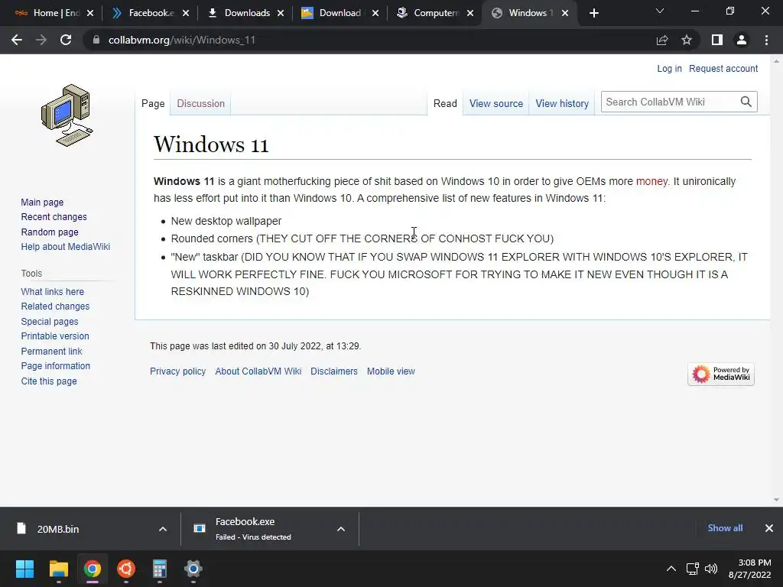Image resolution: width=783 pixels, height=587 pixels.
Task: Show hidden system tray icons
Action: tap(671, 569)
